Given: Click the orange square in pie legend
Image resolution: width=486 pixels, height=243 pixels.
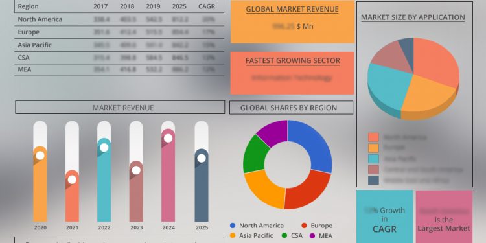Looking at the screenshot, I should click(373, 148).
